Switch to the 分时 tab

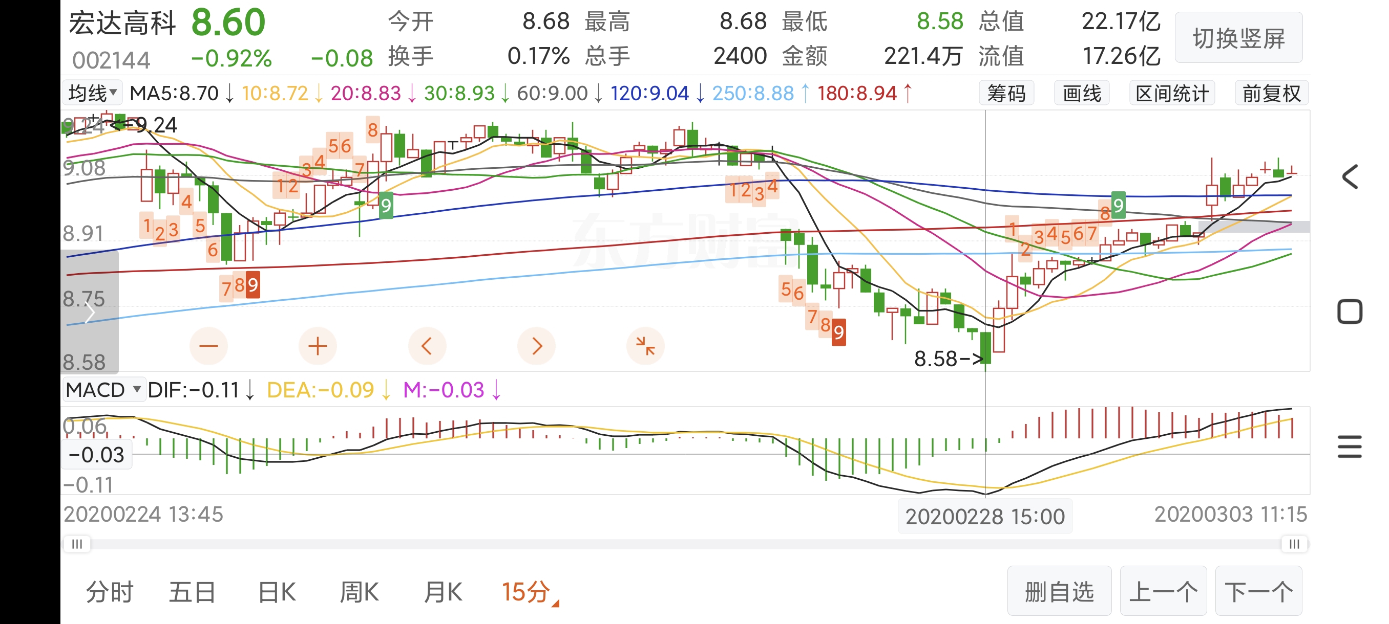click(x=110, y=592)
